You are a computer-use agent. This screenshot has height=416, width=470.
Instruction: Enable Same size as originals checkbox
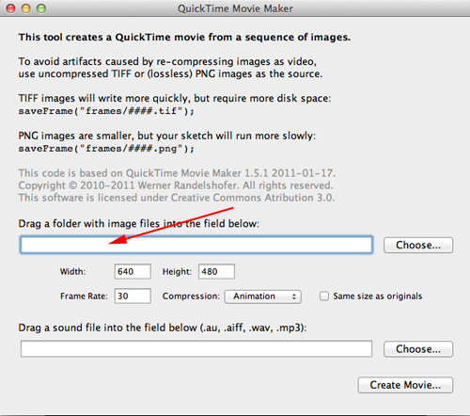pyautogui.click(x=324, y=296)
